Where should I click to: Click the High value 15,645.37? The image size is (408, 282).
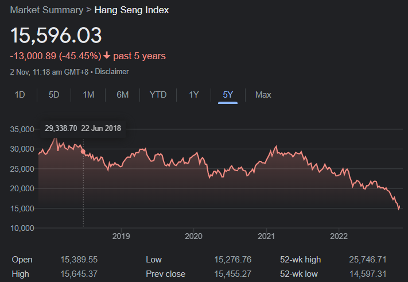click(x=79, y=274)
